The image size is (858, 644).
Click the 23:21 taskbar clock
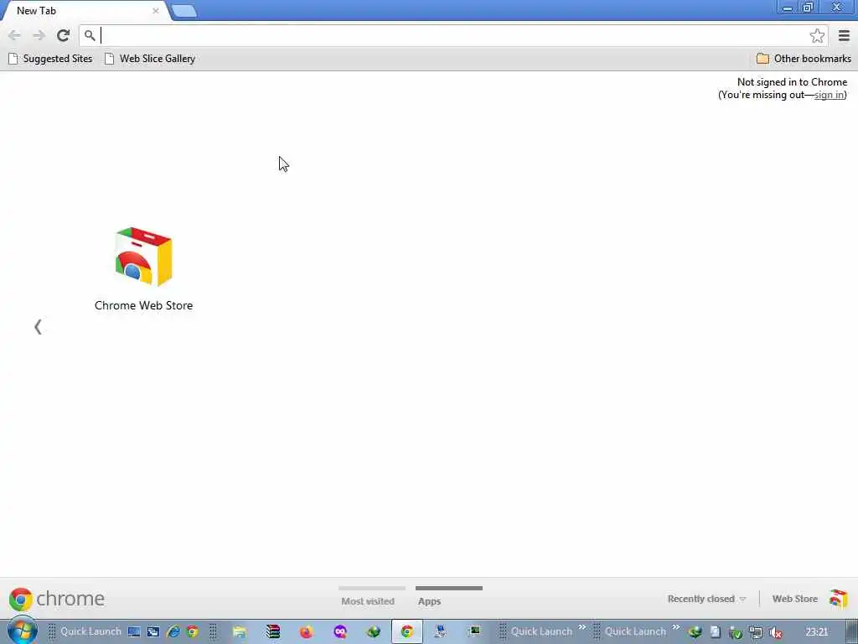point(816,632)
